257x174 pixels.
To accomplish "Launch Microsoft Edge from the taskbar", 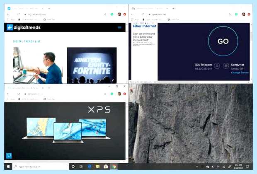I will [x=90, y=167].
